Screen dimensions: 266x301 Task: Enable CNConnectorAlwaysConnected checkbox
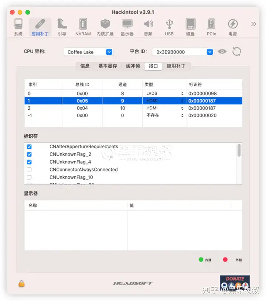(x=29, y=170)
